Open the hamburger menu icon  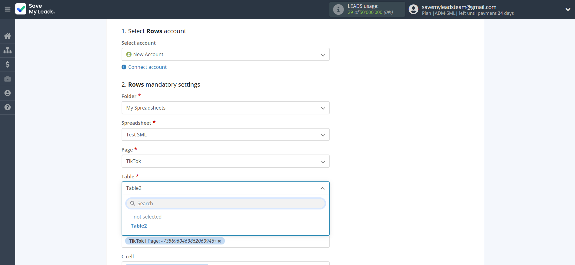tap(8, 9)
